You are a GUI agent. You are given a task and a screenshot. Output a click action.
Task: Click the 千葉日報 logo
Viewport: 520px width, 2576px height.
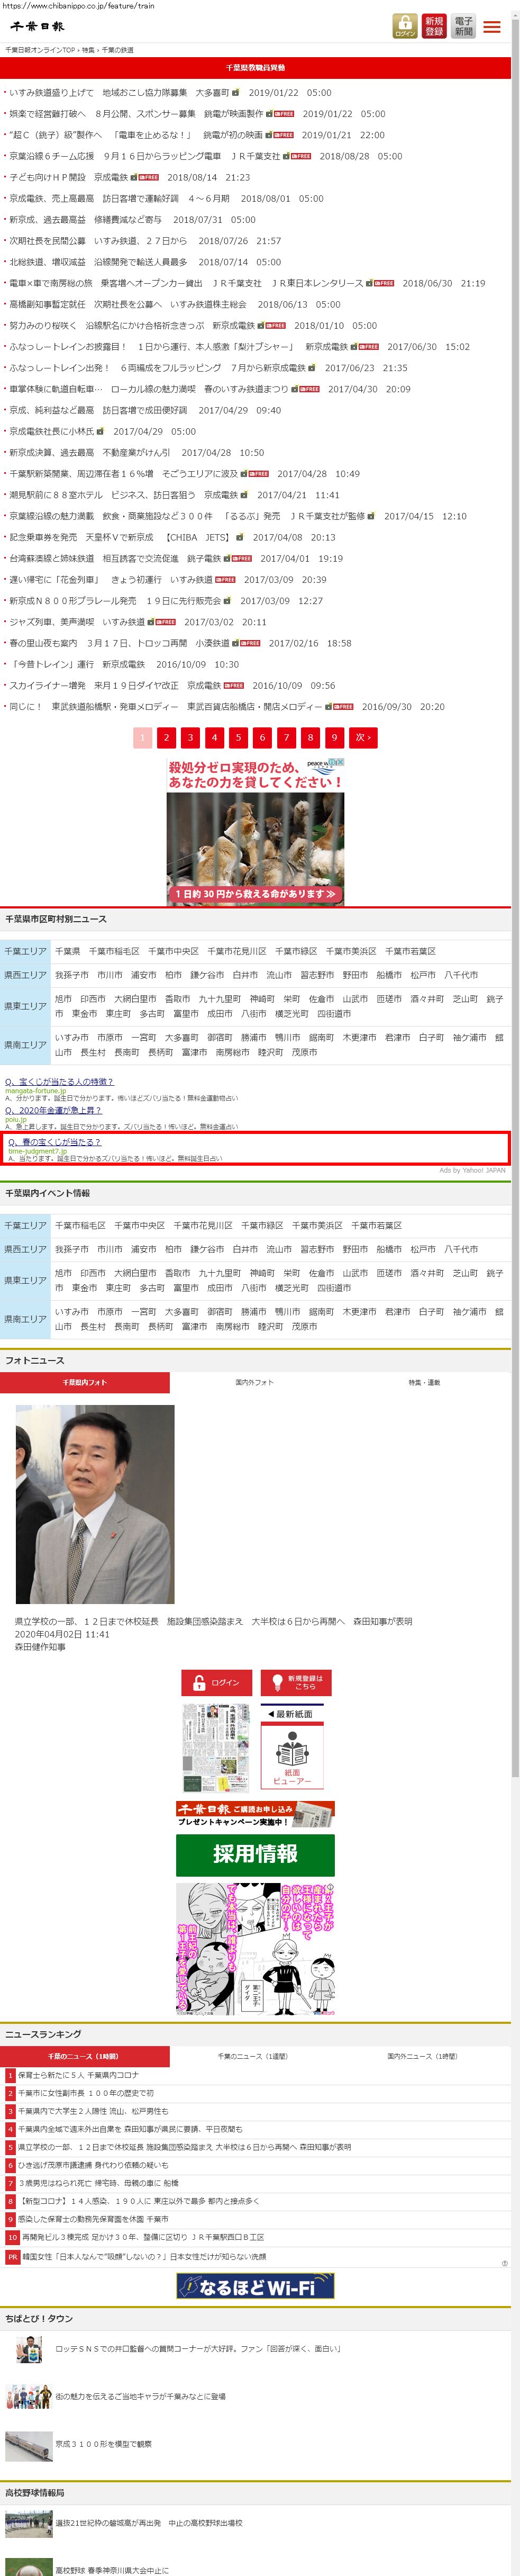(37, 26)
